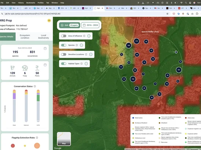Click the Bare areas legend entry

[163, 142]
